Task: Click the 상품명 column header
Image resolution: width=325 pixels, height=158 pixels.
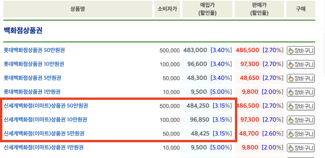Action: tap(77, 9)
